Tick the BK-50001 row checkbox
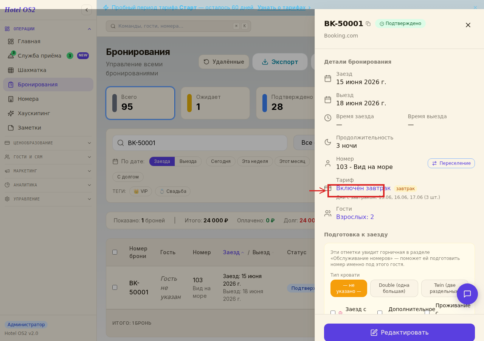This screenshot has width=484, height=341. coord(115,287)
